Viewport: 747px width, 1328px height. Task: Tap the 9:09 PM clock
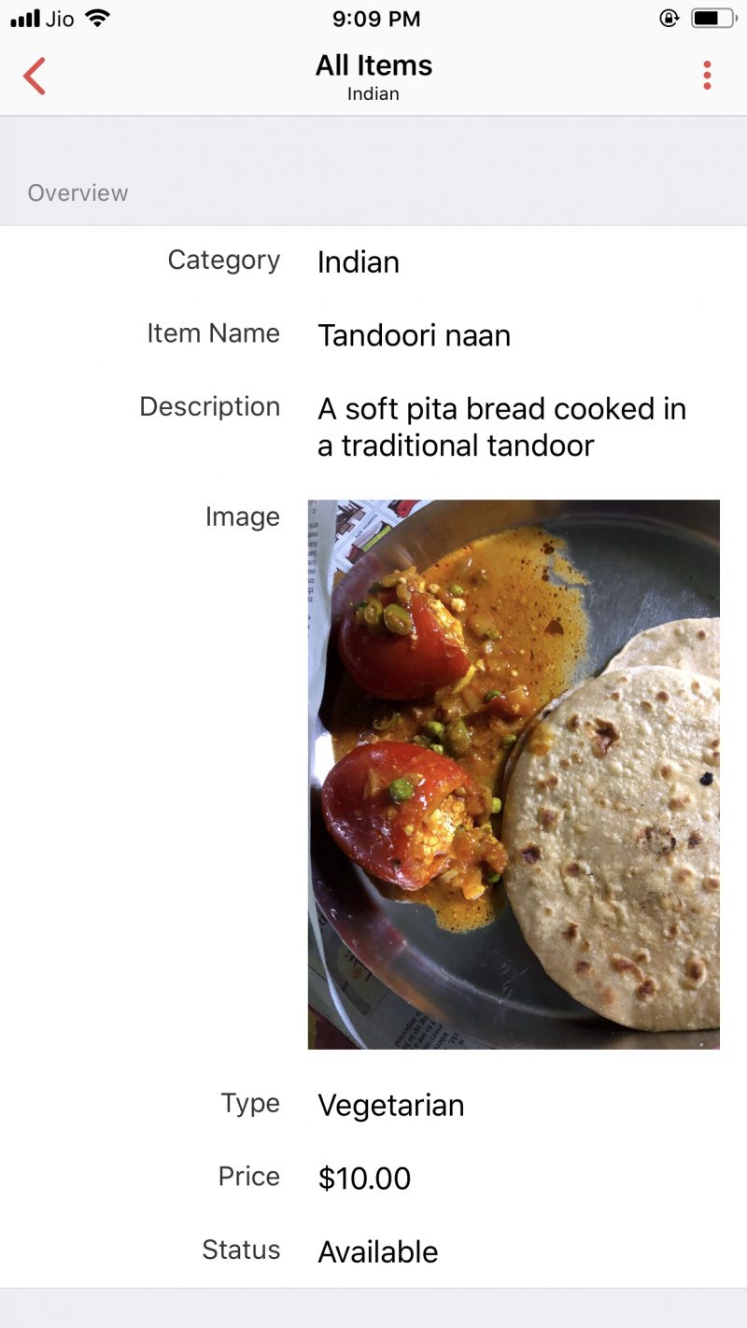[376, 18]
